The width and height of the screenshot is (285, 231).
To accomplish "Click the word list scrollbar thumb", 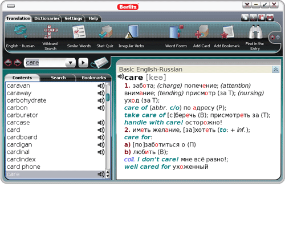I will point(108,98).
